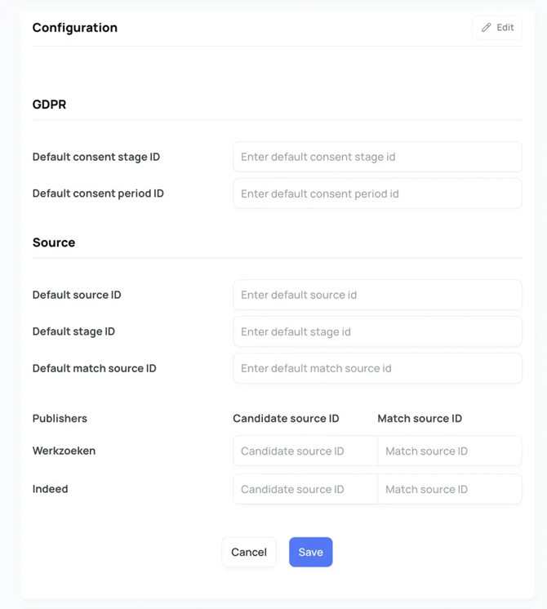The height and width of the screenshot is (609, 547).
Task: Click the Source section heading
Action: [x=54, y=242]
